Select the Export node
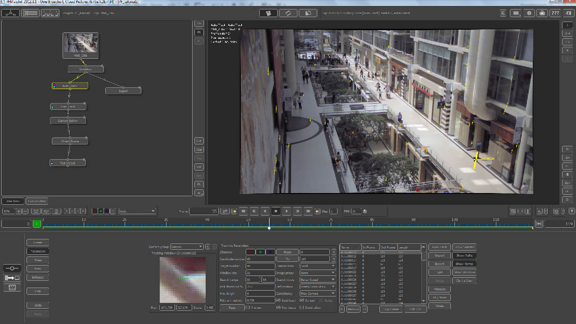 click(123, 91)
